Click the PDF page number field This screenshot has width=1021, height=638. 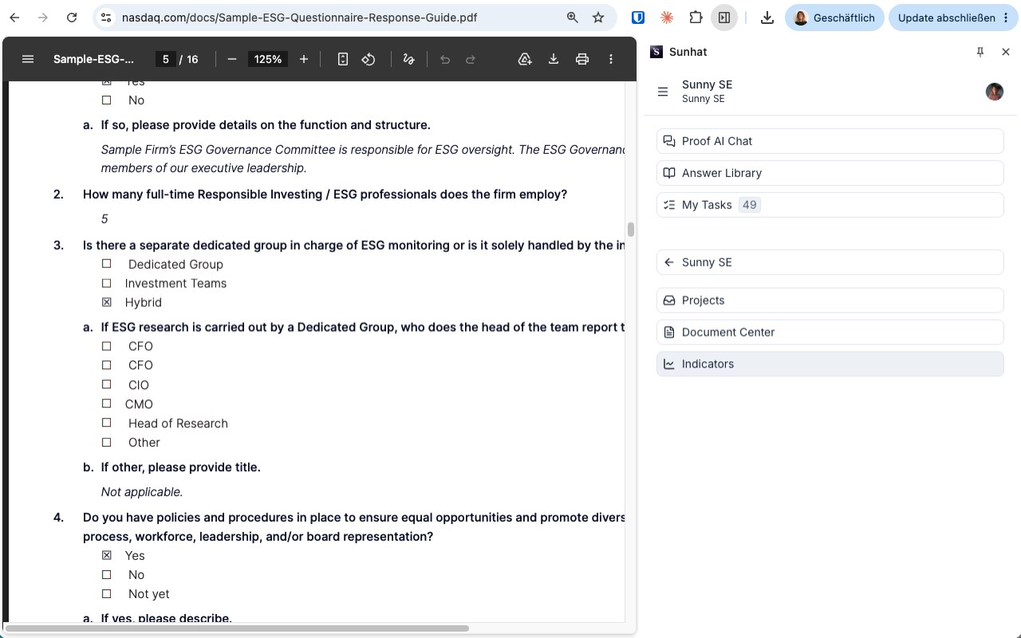[165, 59]
